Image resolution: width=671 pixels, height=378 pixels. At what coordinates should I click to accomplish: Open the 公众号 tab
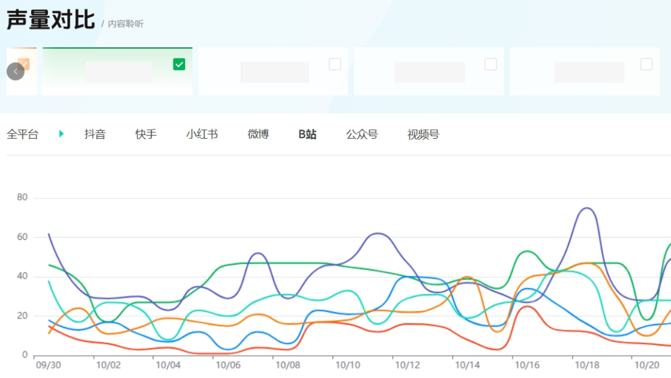coord(362,134)
